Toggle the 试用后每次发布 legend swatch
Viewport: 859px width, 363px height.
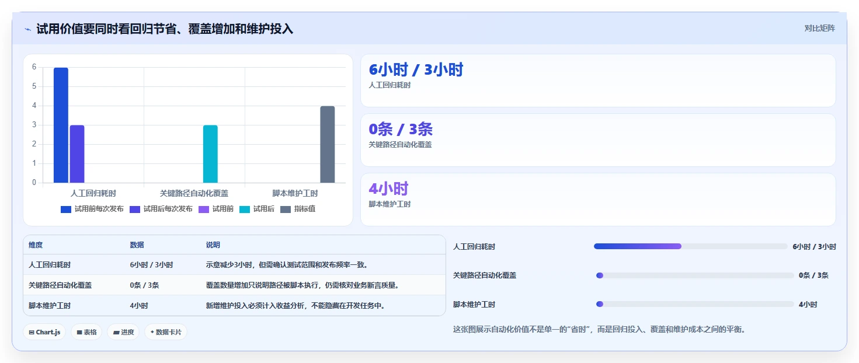pyautogui.click(x=135, y=209)
